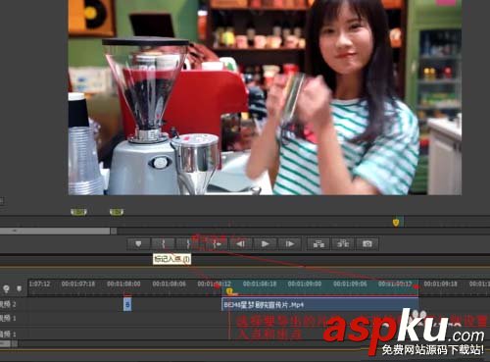490x362 pixels.
Task: Click the left green marker above monitor ruler
Action: 78,212
